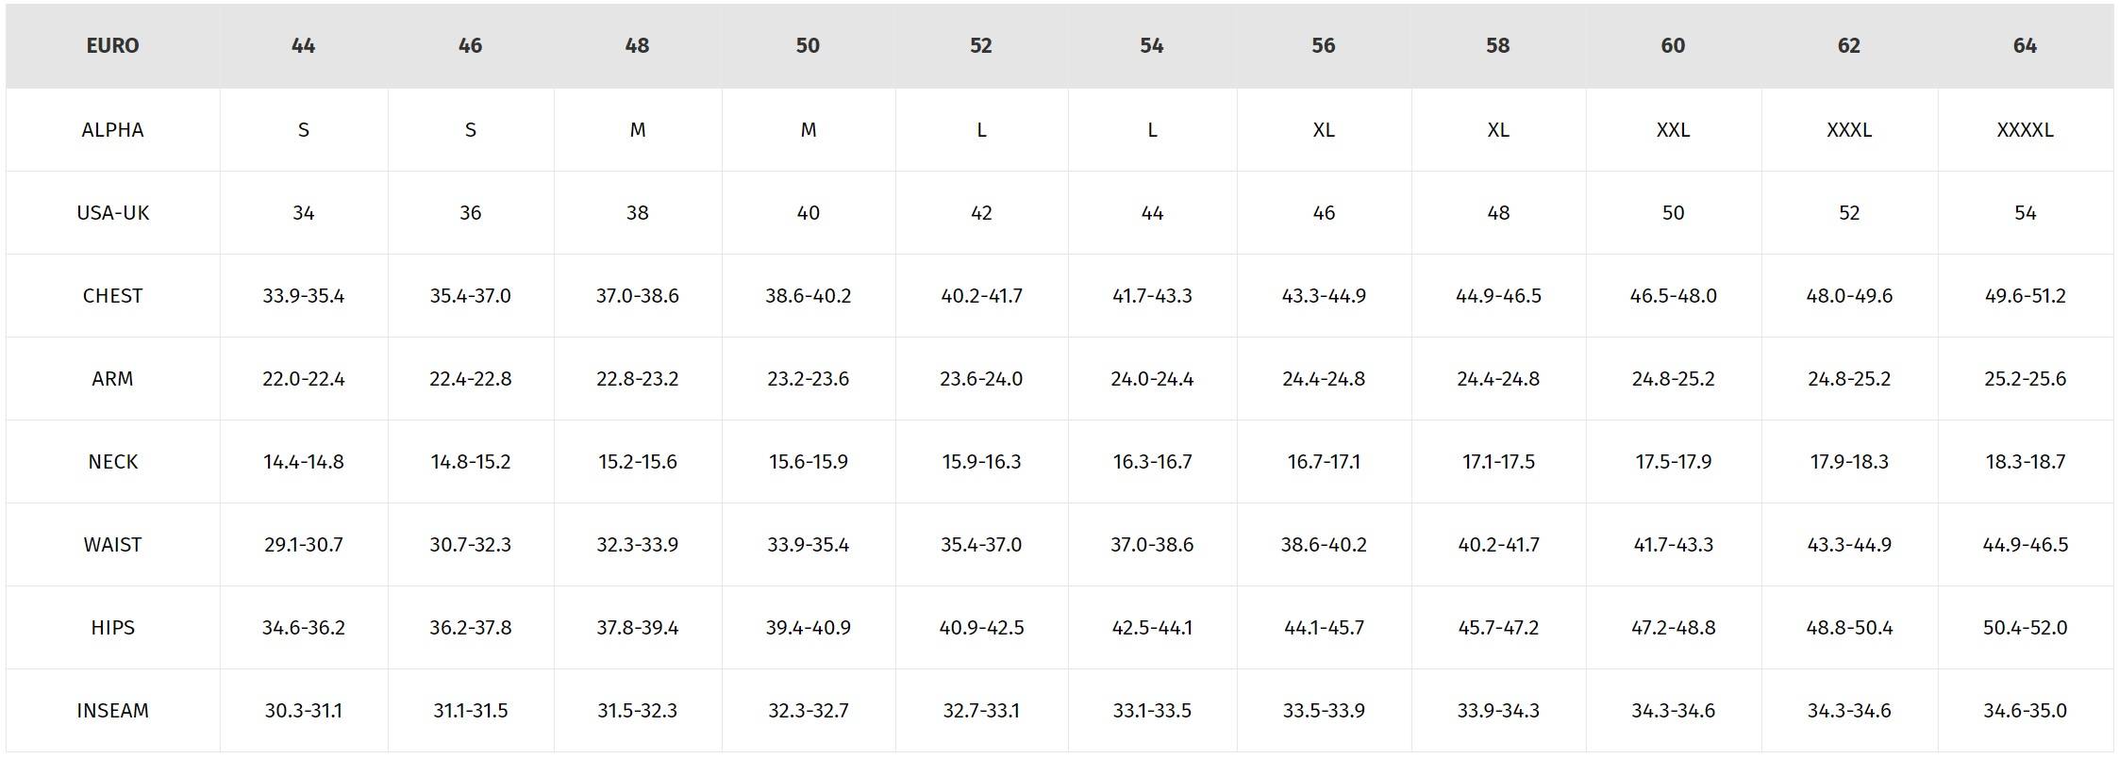The height and width of the screenshot is (758, 2119).
Task: Select the XXXXL alpha size cell
Action: (x=2026, y=130)
